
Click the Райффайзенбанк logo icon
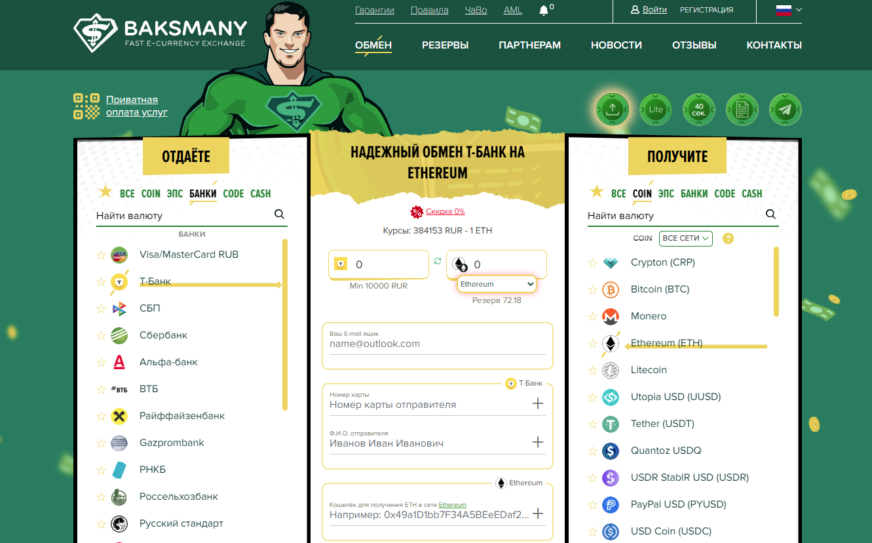click(119, 416)
